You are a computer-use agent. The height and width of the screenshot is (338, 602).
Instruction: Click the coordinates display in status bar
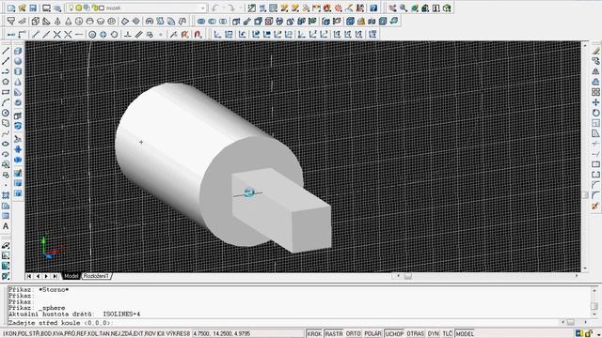click(x=222, y=334)
